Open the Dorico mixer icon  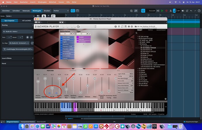coord(136,11)
